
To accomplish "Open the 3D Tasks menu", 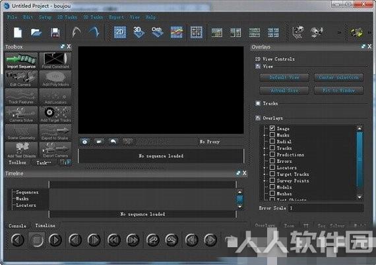I will click(x=93, y=17).
